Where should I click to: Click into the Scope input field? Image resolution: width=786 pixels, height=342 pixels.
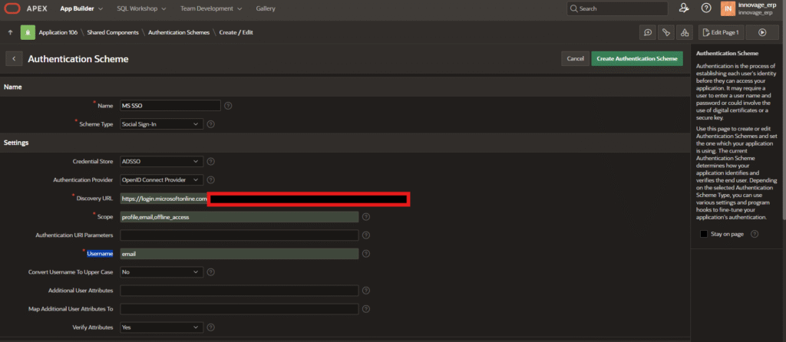coord(239,217)
